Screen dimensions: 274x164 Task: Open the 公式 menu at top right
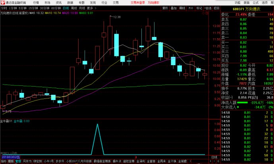coord(256,3)
